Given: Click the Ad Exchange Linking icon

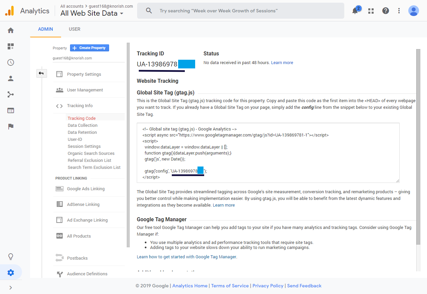Looking at the screenshot, I should tap(59, 220).
